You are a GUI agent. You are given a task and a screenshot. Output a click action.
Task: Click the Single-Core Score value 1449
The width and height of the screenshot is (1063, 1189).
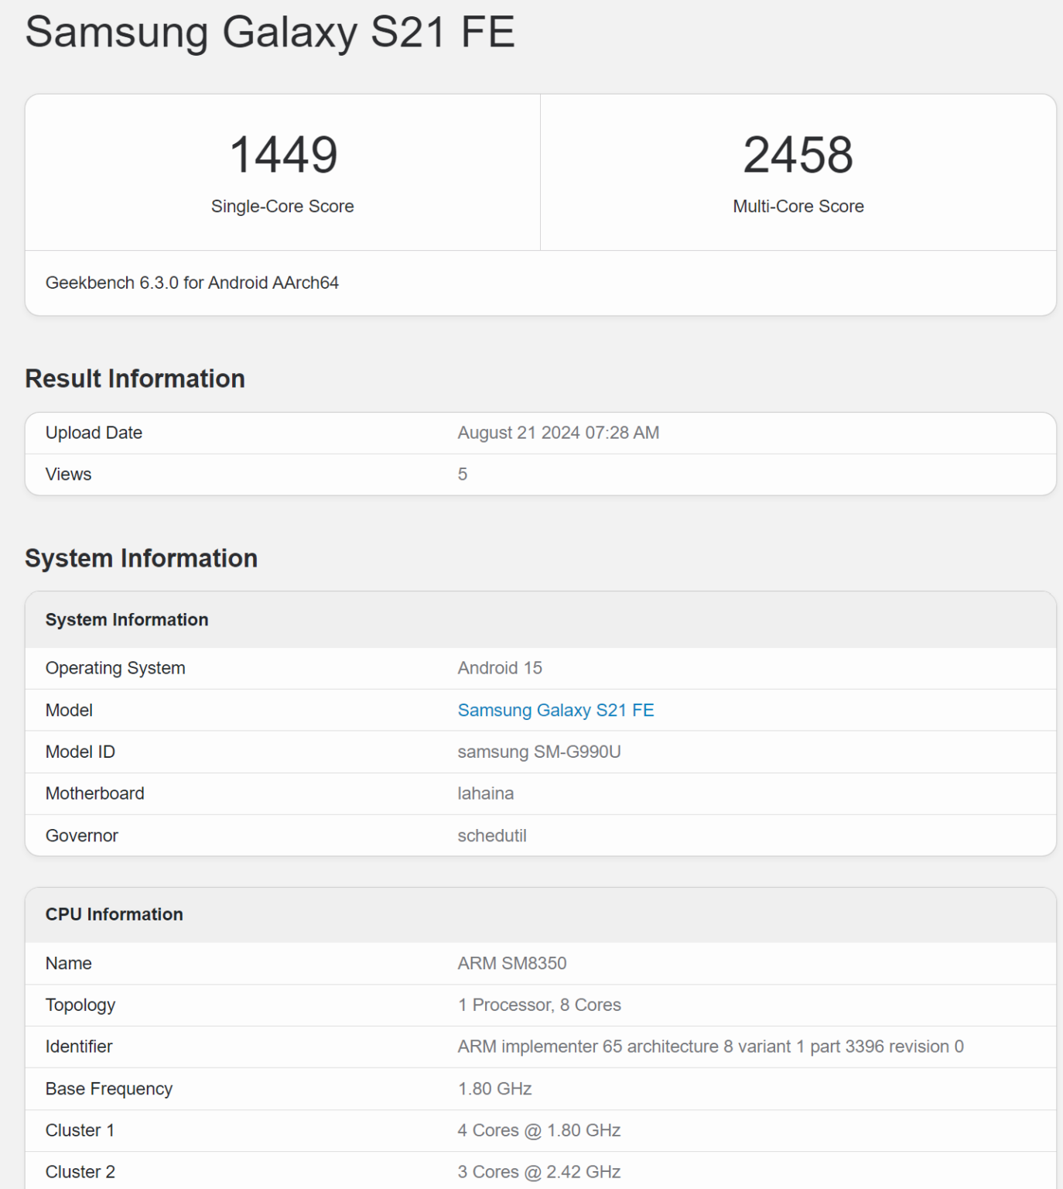click(x=283, y=155)
